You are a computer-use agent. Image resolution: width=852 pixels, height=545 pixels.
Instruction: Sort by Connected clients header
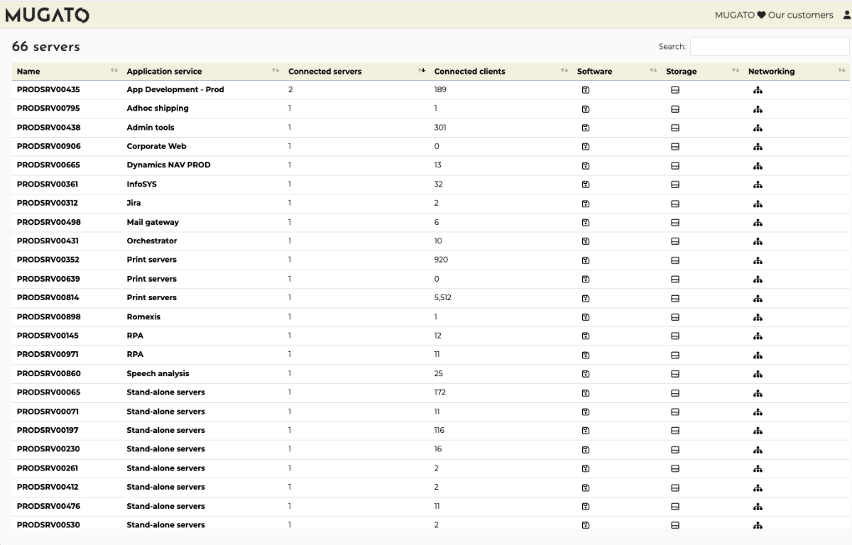click(469, 72)
